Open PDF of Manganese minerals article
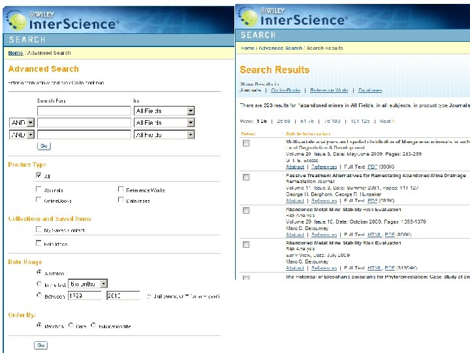 click(372, 167)
